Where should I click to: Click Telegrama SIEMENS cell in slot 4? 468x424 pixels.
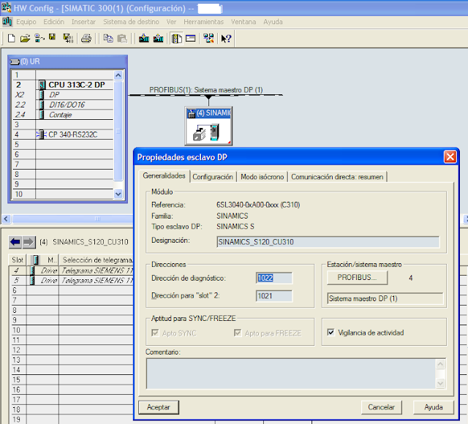point(97,270)
